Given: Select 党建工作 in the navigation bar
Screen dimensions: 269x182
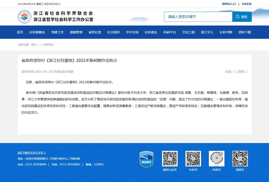Looking at the screenshot, I should (x=58, y=32).
